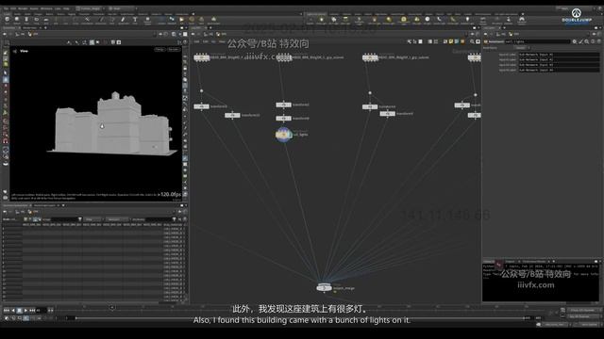Click the magnifier icon in network editor toolbar
Viewport: 604px width, 339px height.
(472, 41)
